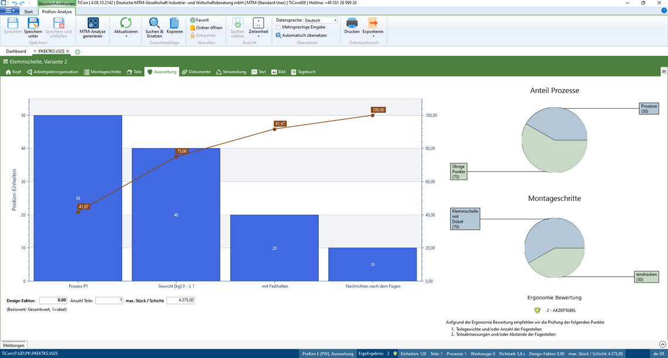Print using the Drucken icon
This screenshot has height=358, width=668.
(x=352, y=23)
